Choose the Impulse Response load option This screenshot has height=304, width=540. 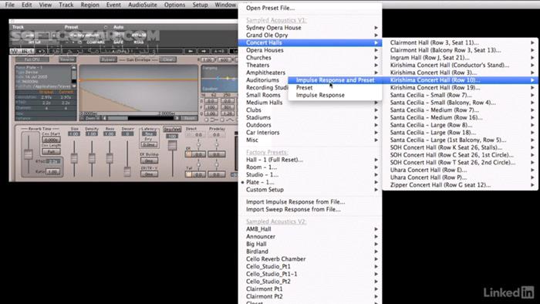coord(335,96)
